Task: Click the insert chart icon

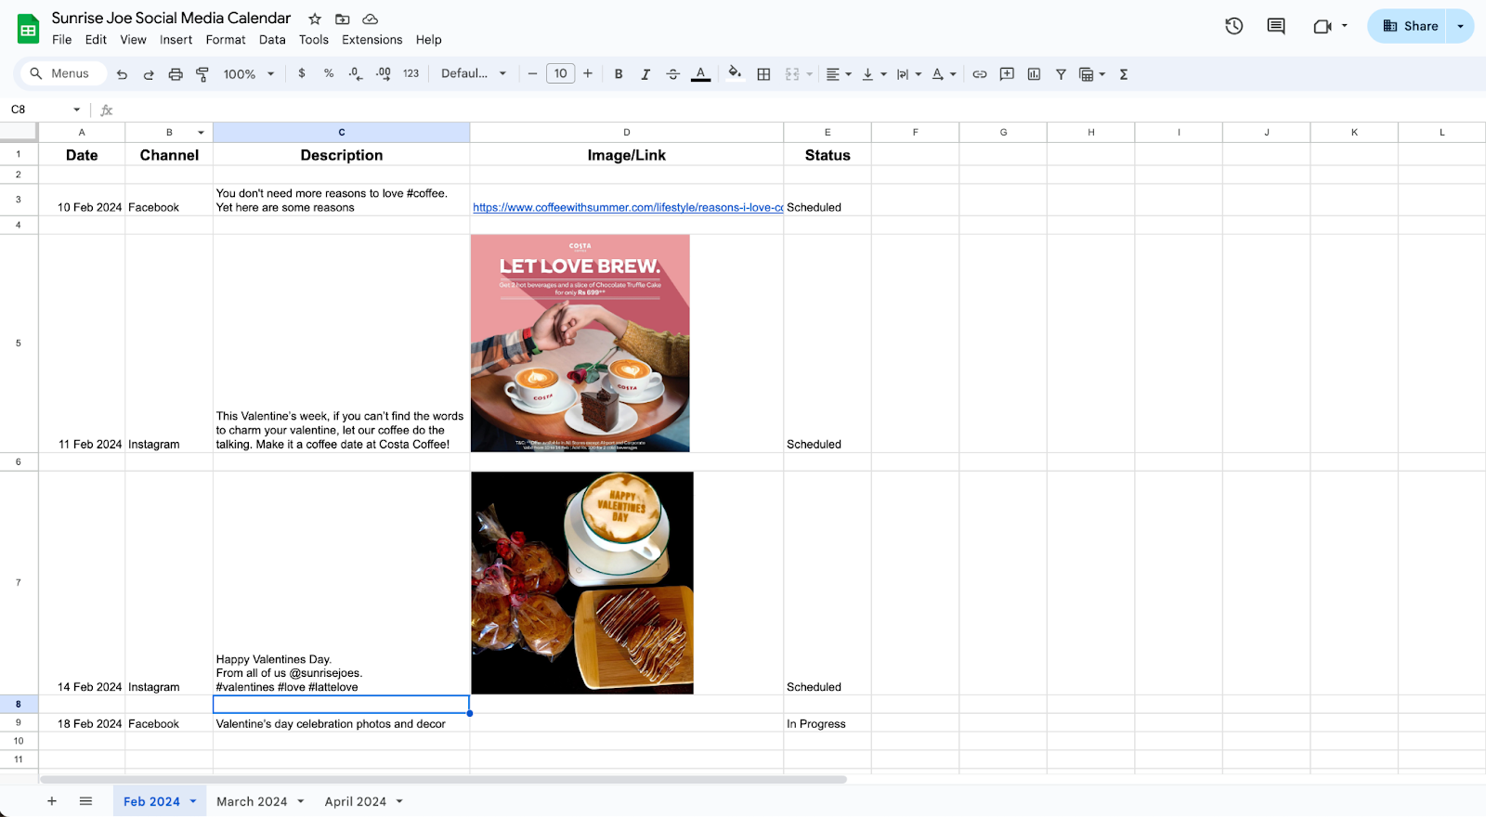Action: click(1034, 74)
